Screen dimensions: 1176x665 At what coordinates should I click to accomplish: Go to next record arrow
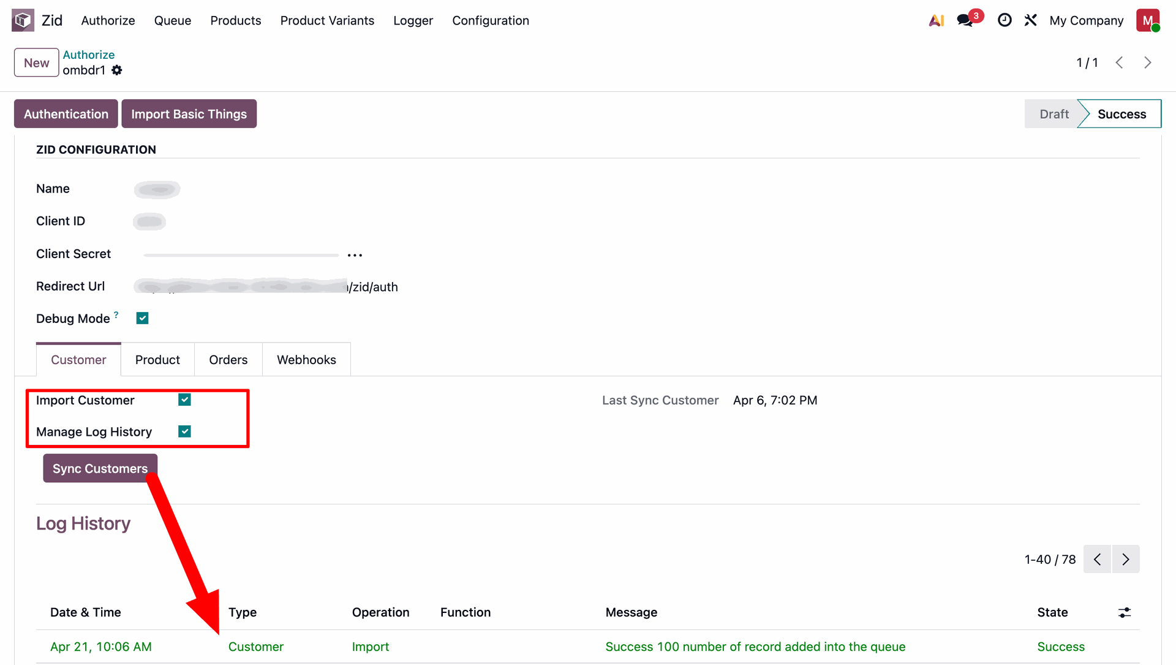click(x=1148, y=63)
